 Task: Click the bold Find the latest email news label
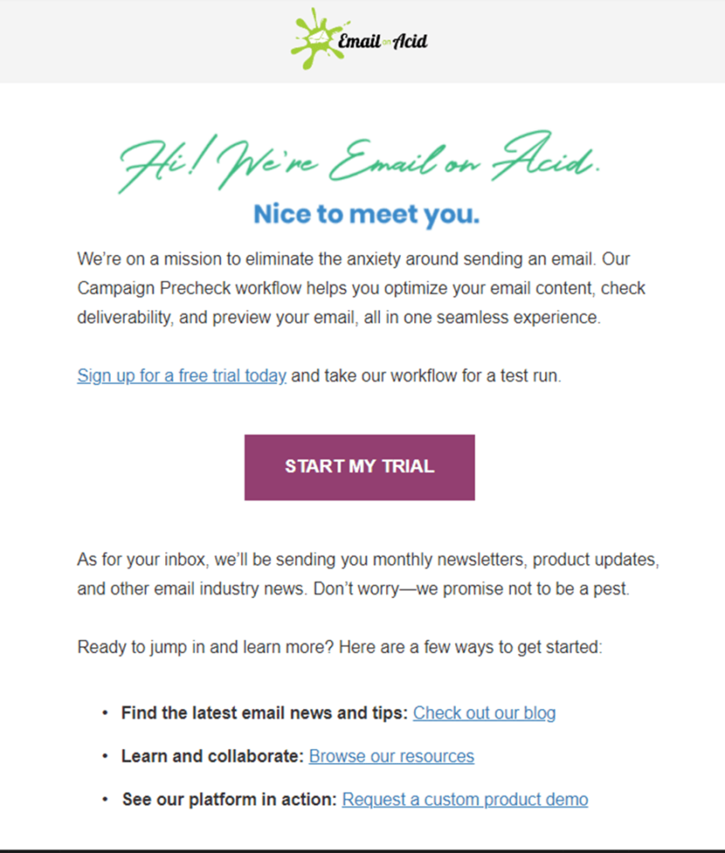click(264, 713)
